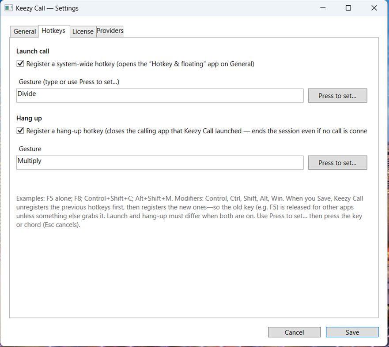
Task: Click the 'Gesture' label under Hang up
Action: 30,149
